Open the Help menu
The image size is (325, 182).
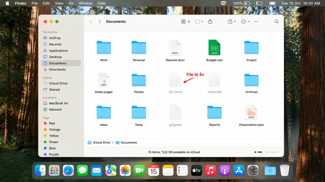coord(102,3)
